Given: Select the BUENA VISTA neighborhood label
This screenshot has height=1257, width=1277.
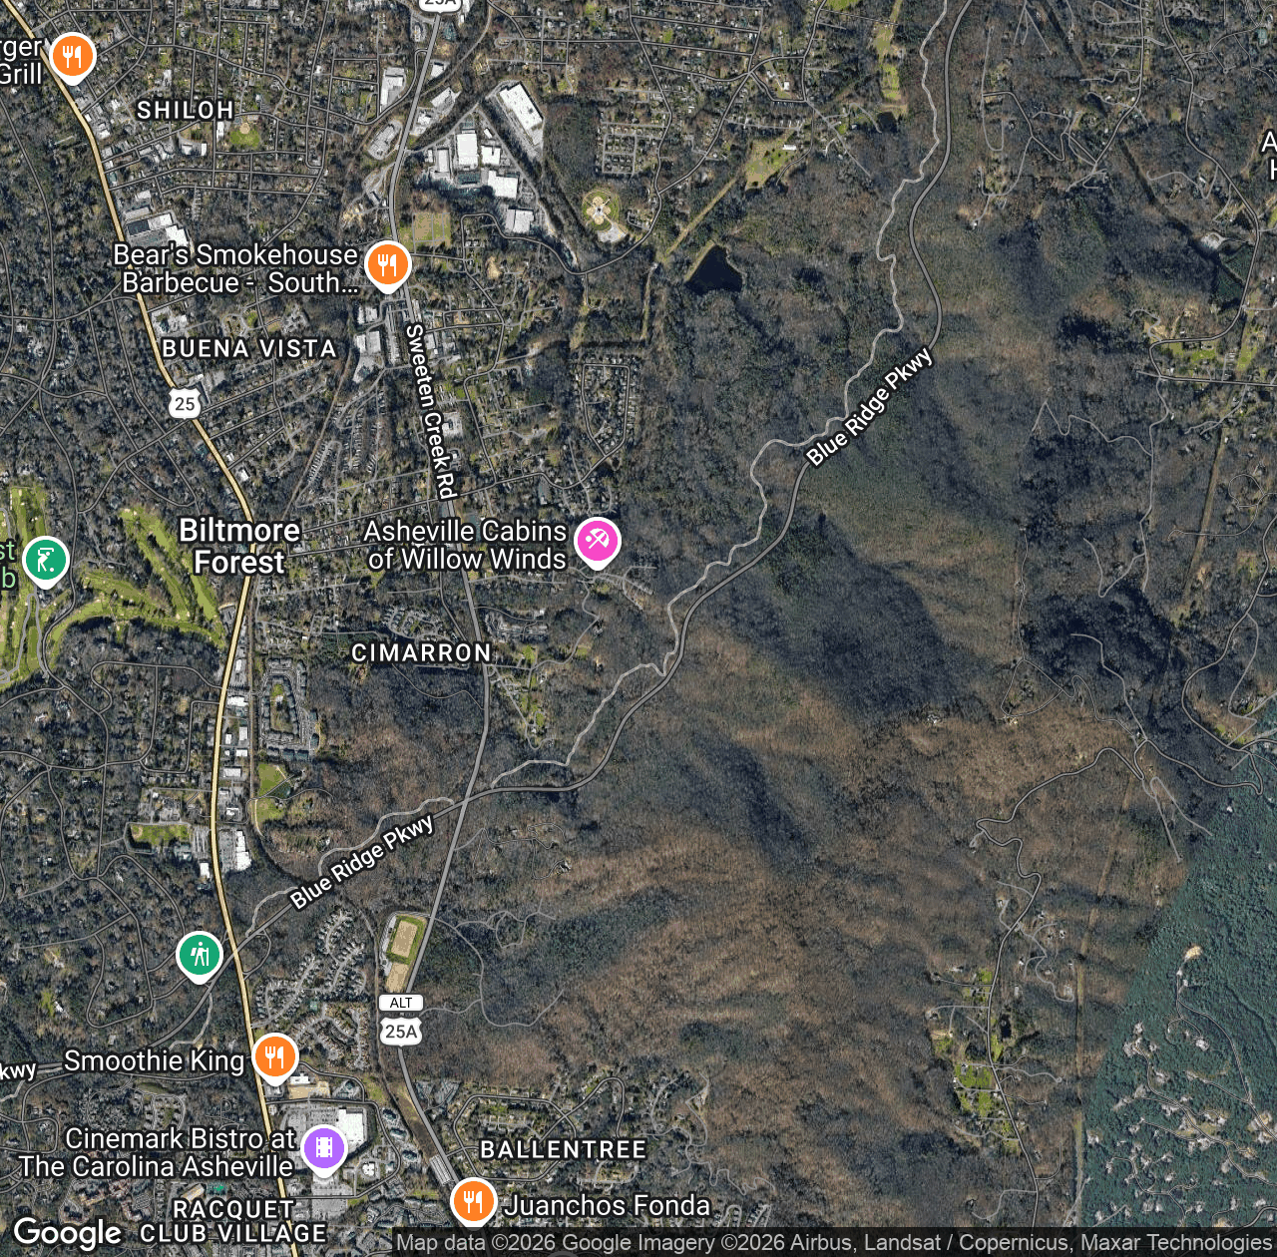Looking at the screenshot, I should (249, 348).
